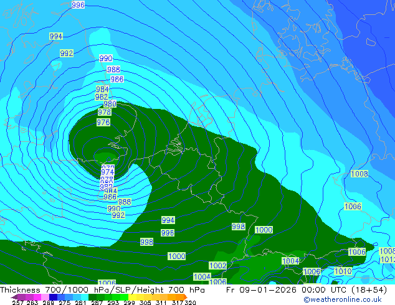Click the 986 label south of the low
Screen dimensions: 395x305
(x=110, y=197)
